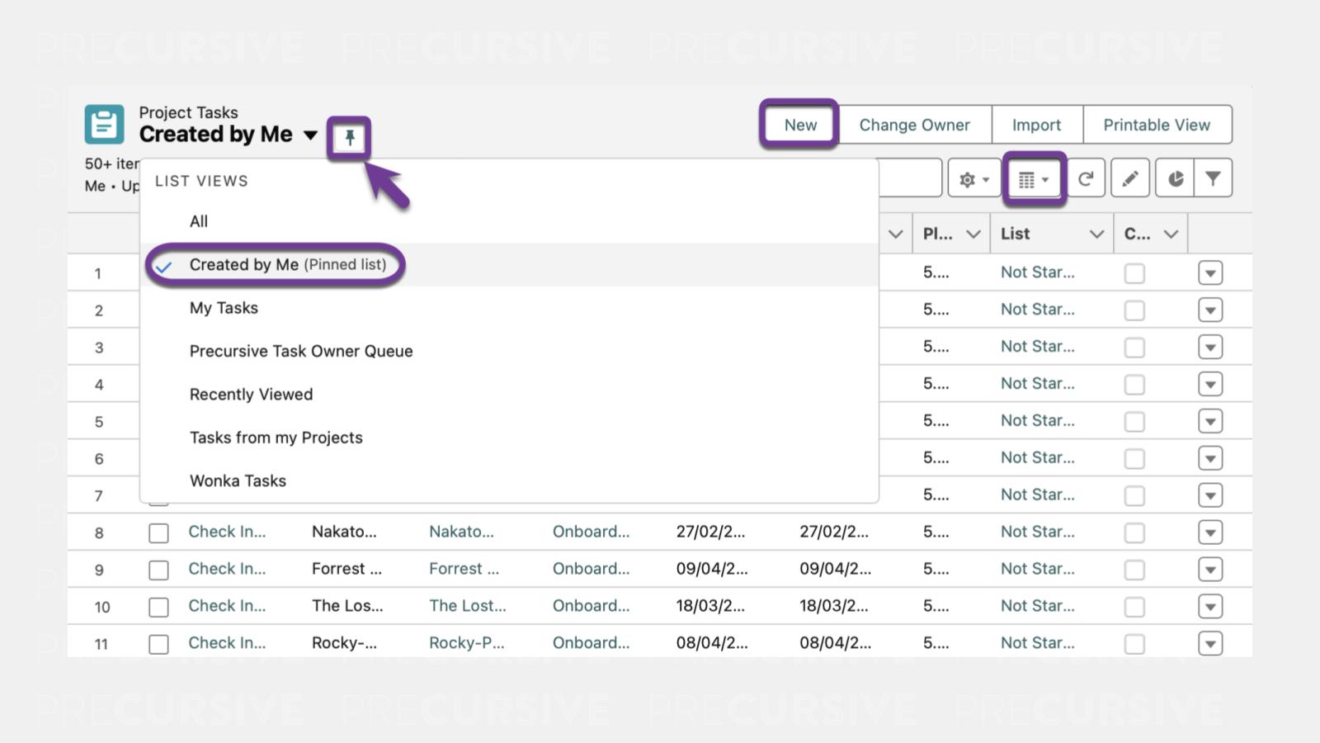Open the Rocky-P... project link in row 11
The image size is (1320, 743).
(466, 643)
